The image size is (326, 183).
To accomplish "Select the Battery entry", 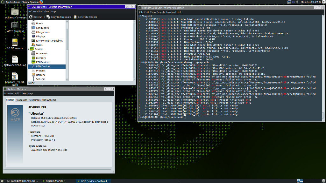I will click(x=40, y=75).
